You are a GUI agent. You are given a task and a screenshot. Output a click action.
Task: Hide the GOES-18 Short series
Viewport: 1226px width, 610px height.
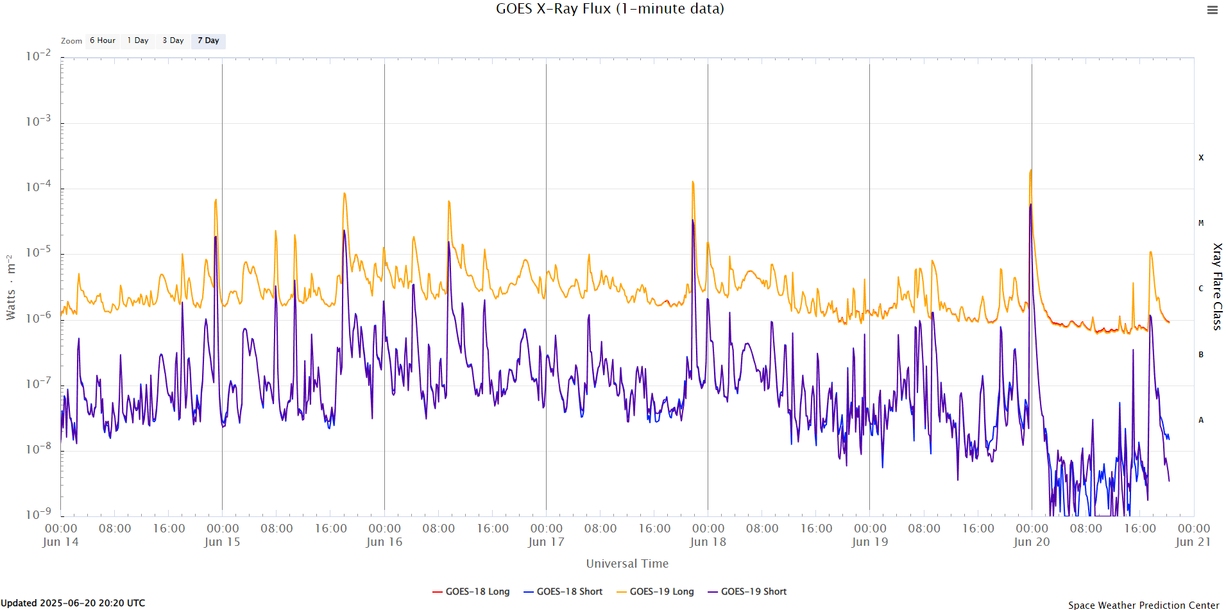click(569, 591)
